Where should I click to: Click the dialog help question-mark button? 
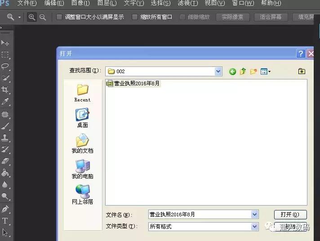click(x=300, y=54)
